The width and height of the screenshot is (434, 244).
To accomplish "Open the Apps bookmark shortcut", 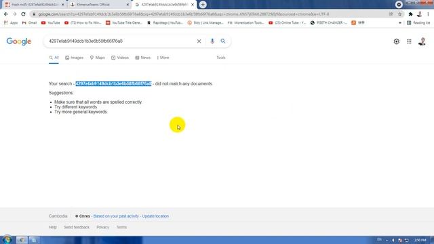I will point(11,22).
